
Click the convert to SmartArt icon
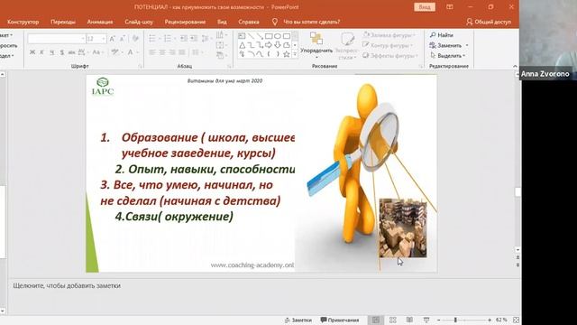(x=221, y=56)
